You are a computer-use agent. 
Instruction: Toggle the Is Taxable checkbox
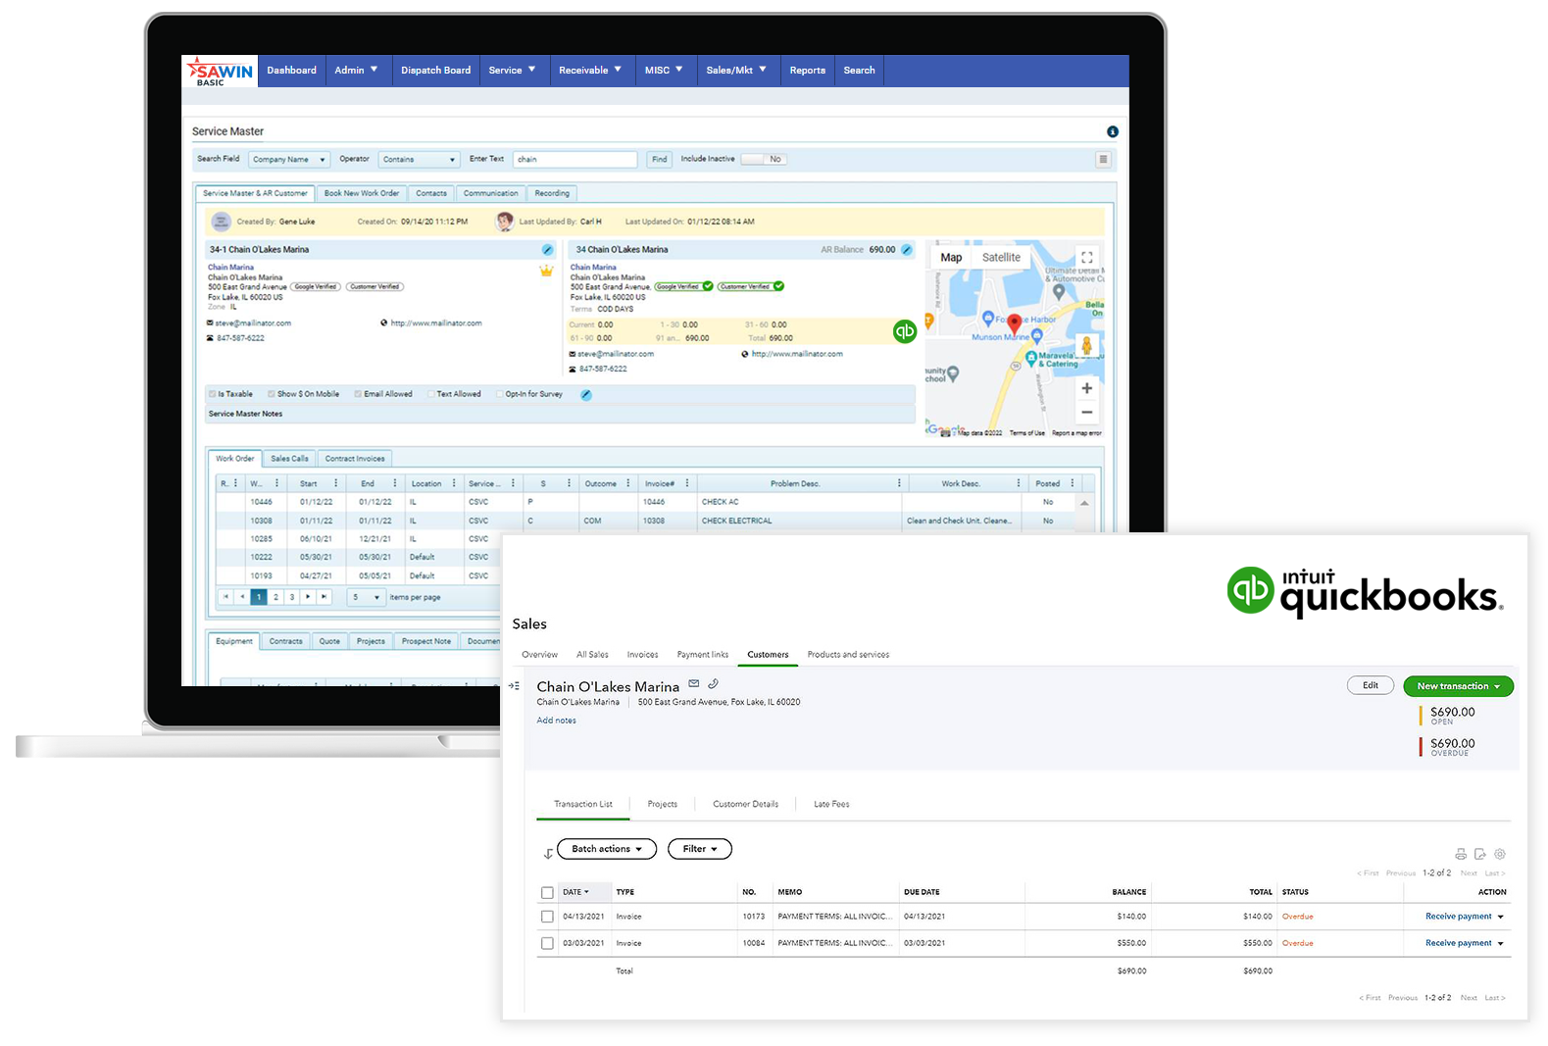click(x=212, y=394)
